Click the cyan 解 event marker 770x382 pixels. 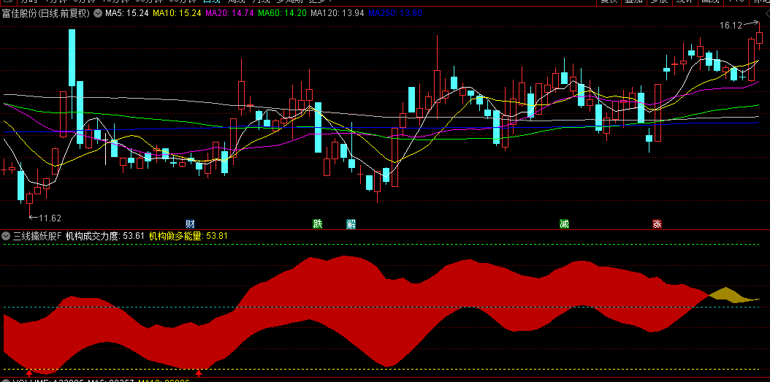[x=351, y=224]
